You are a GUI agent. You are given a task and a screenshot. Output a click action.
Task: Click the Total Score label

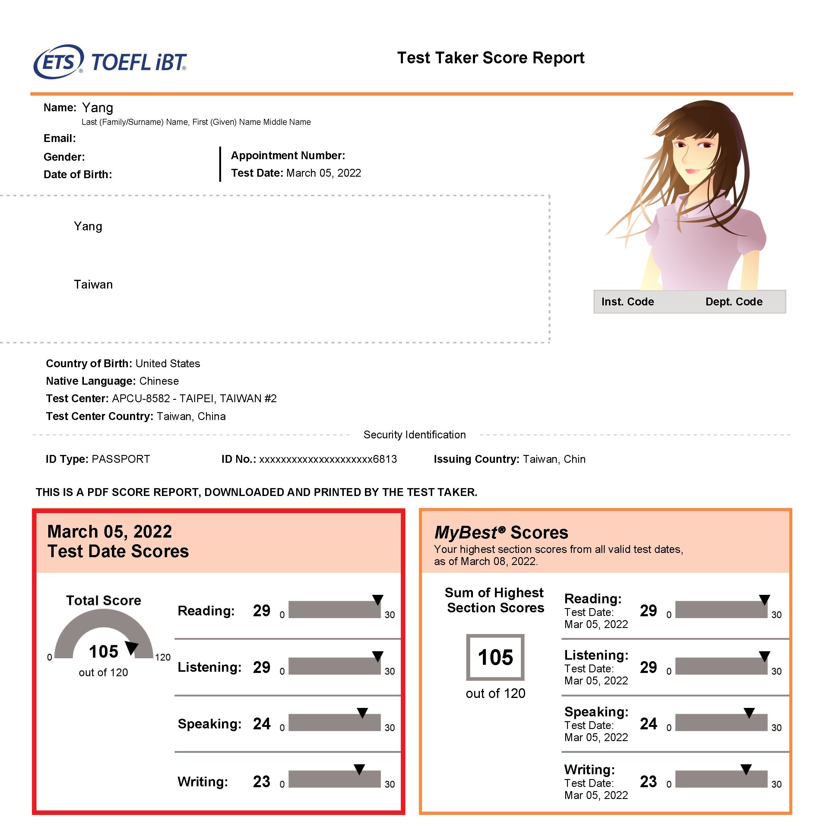click(x=104, y=601)
